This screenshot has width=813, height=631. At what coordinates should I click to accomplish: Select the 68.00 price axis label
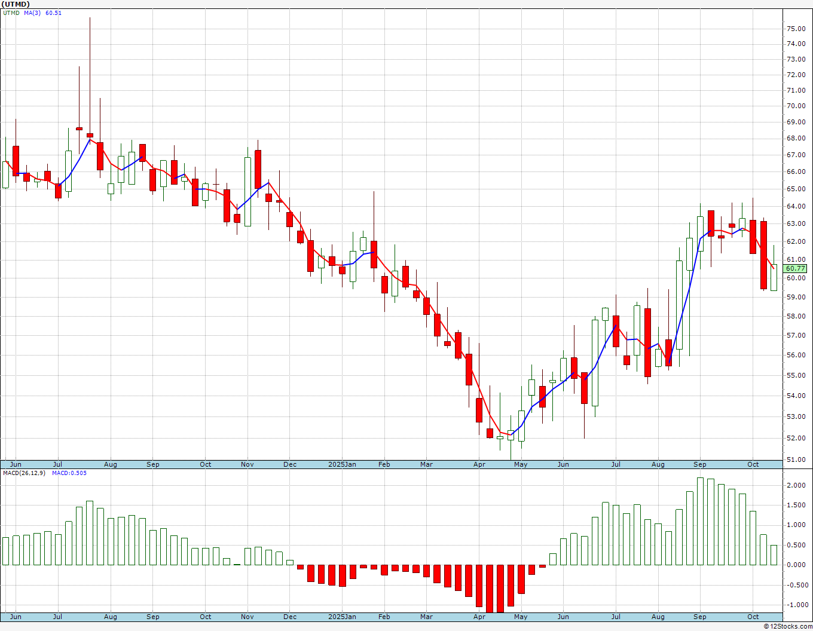796,139
